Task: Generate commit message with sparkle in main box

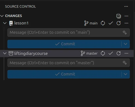Action: (x=125, y=32)
